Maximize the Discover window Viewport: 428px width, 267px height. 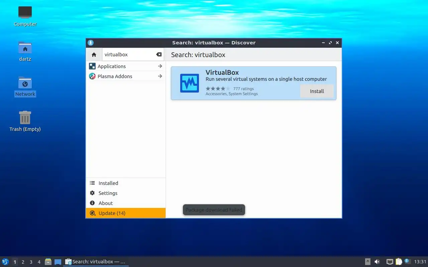pos(330,43)
